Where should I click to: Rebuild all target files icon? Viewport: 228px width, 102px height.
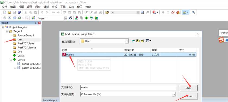point(14,18)
